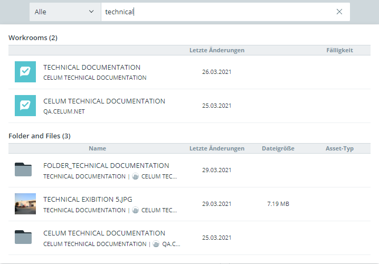Click 25.03.2021 date in folder results
The height and width of the screenshot is (264, 379).
click(x=217, y=238)
